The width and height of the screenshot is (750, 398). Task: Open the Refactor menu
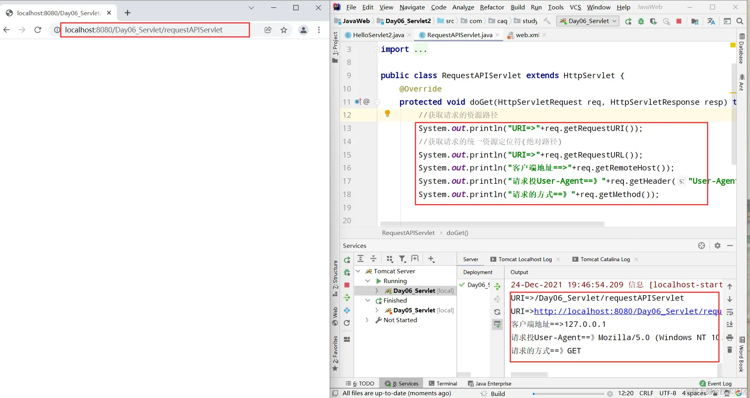pos(492,7)
